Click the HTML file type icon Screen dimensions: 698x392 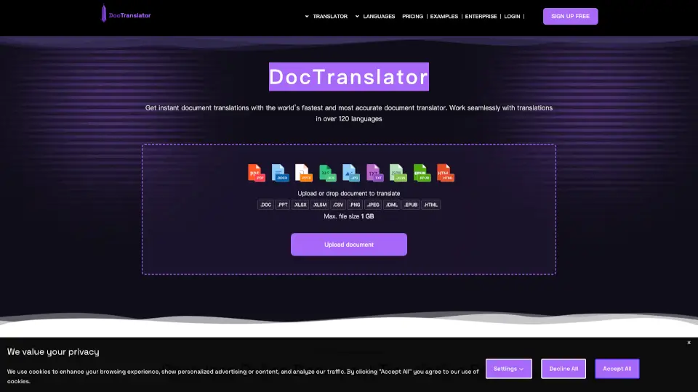[445, 173]
